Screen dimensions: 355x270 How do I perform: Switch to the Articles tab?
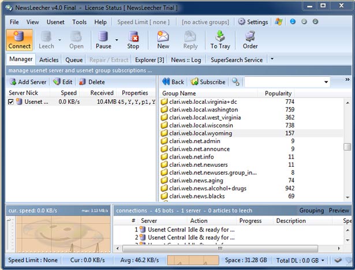[48, 60]
